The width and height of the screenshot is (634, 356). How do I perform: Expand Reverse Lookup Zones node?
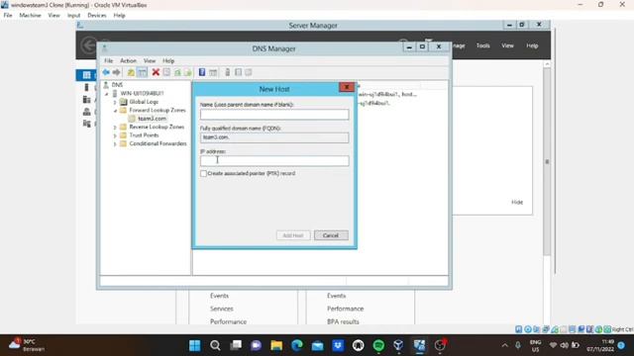(x=115, y=128)
